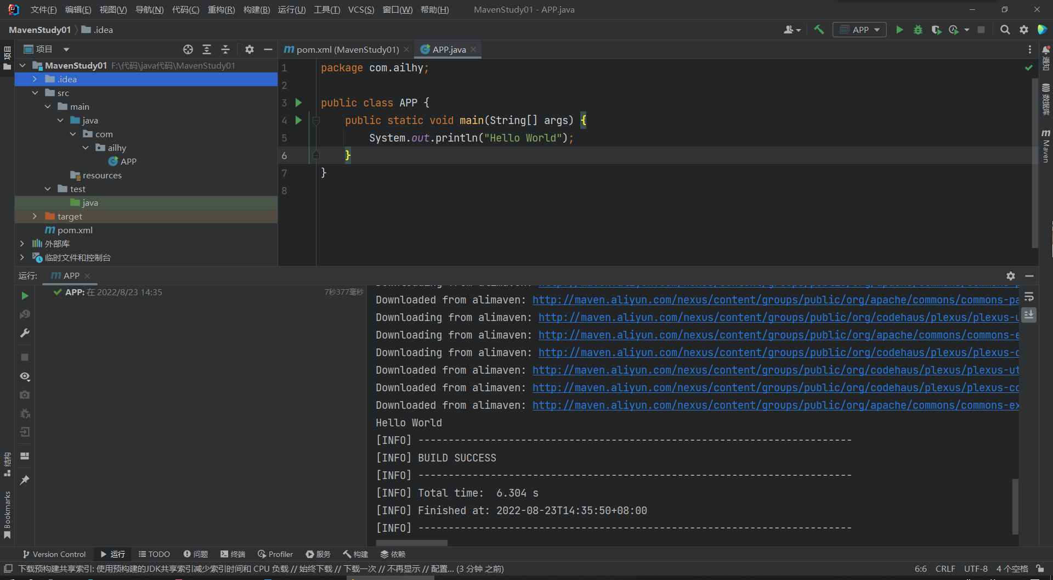Open the 文件(F) menu
The image size is (1053, 580).
click(43, 10)
